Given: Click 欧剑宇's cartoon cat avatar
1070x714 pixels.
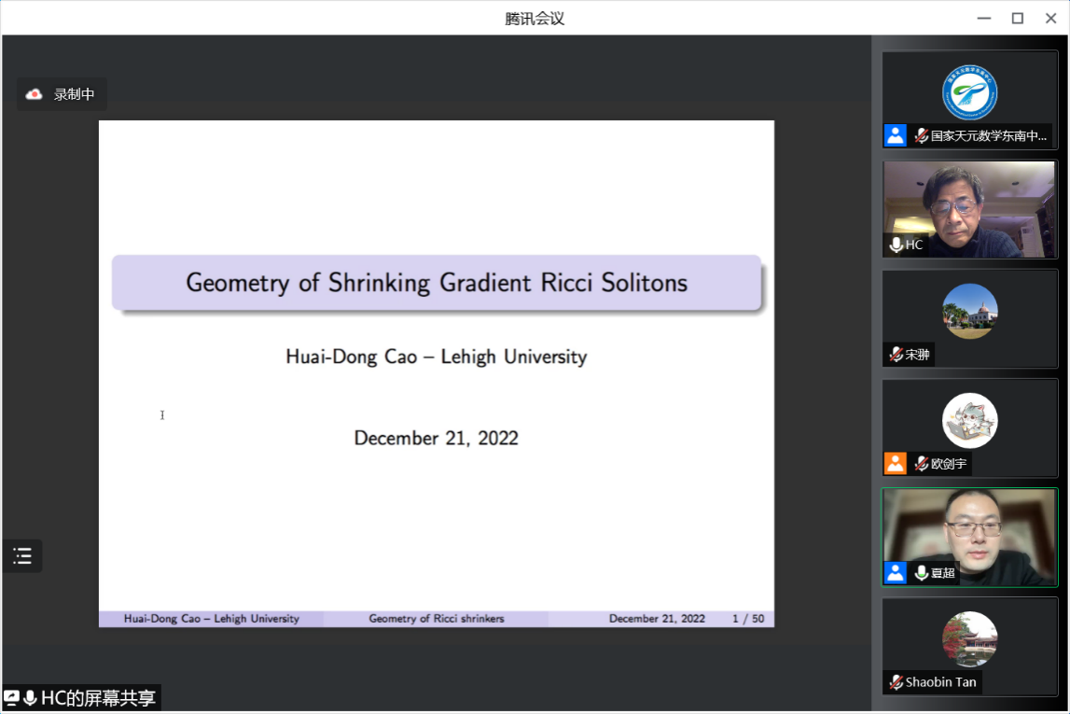Looking at the screenshot, I should 970,420.
